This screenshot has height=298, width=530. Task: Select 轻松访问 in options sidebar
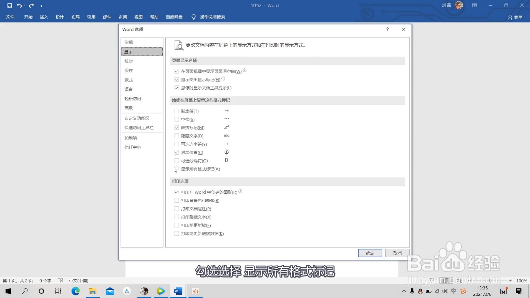(x=142, y=99)
